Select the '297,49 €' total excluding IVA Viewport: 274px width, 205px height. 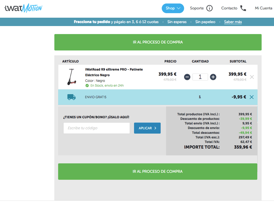[x=245, y=137]
